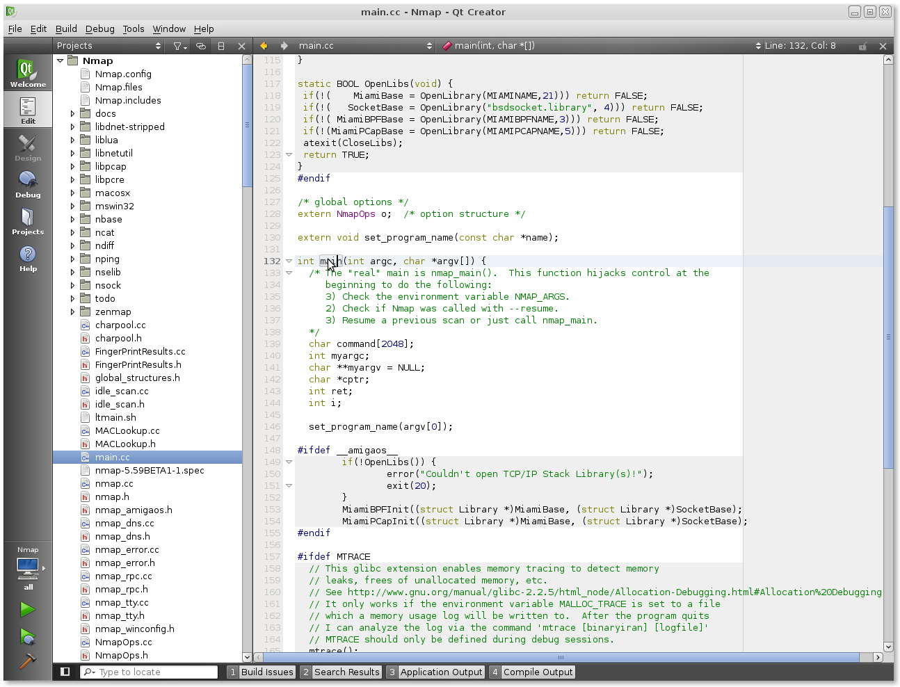Collapse the main function fold marker
This screenshot has width=900, height=687.
click(289, 261)
